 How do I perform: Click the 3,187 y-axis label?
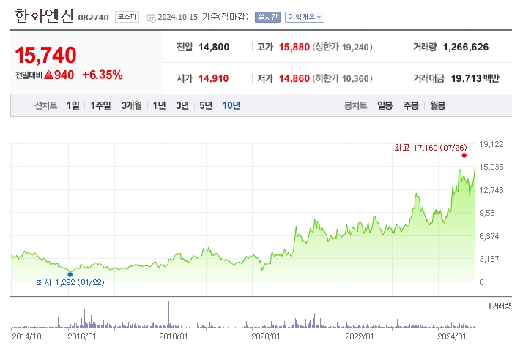(489, 259)
